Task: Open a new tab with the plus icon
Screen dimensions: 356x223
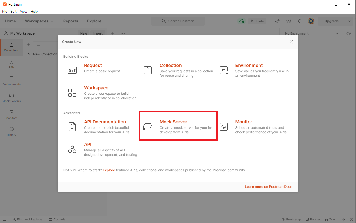Action: [113, 33]
